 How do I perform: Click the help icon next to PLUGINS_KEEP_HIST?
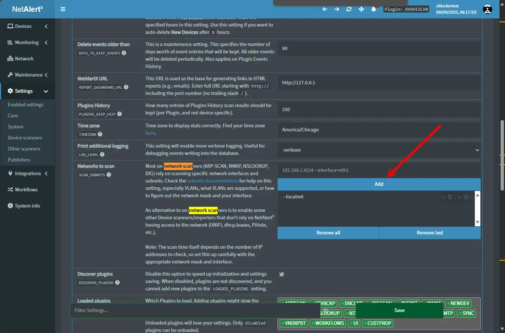point(119,114)
